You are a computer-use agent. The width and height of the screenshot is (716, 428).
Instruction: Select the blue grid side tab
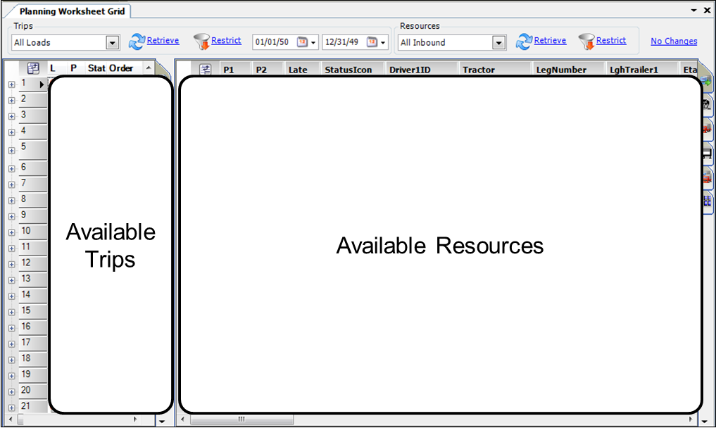(707, 201)
